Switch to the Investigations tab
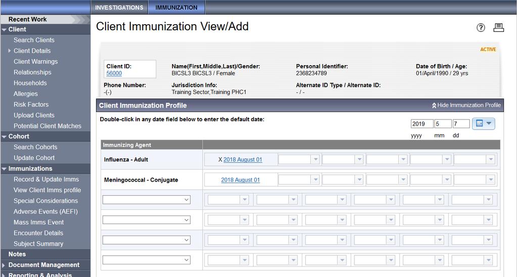 pos(119,7)
